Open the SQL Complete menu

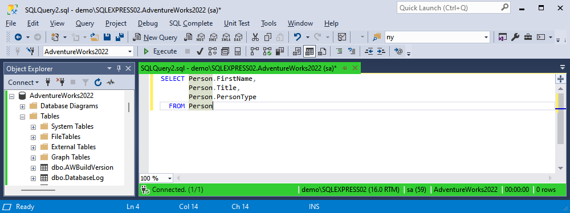(191, 23)
